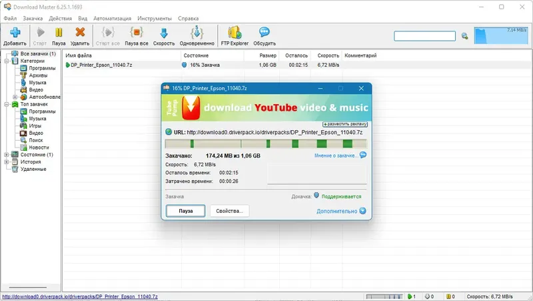This screenshot has width=533, height=301.
Task: Expand Дополнительно in the download dialog
Action: 341,211
